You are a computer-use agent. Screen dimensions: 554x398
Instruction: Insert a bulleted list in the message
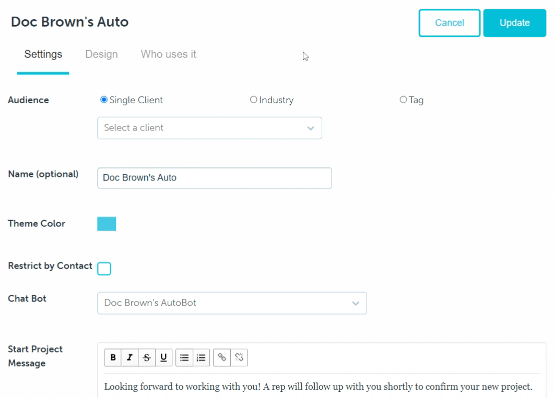point(184,357)
